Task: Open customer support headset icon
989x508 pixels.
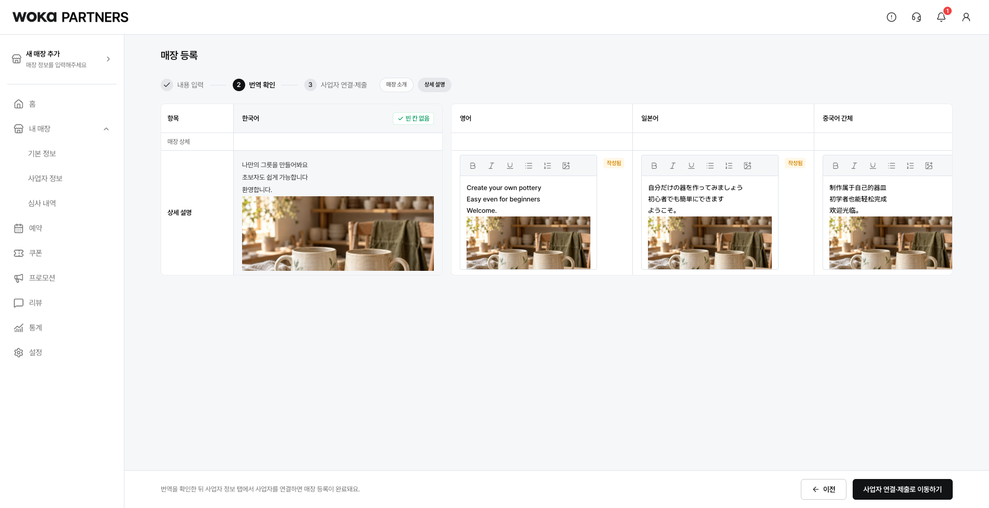Action: pos(916,17)
